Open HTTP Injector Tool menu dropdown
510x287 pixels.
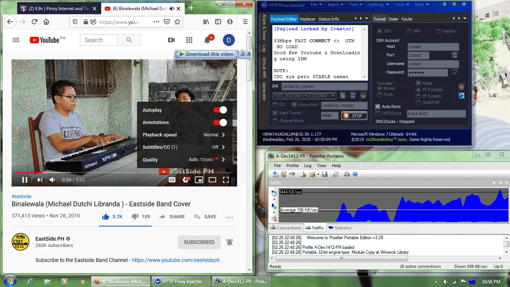coord(355,4)
